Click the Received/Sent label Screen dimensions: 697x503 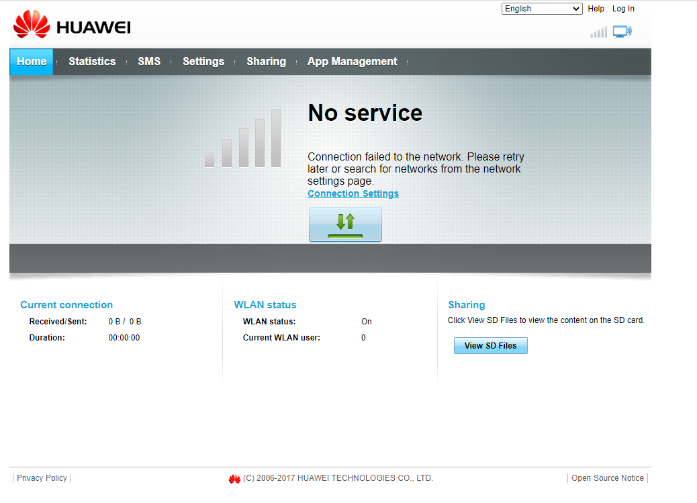[58, 322]
